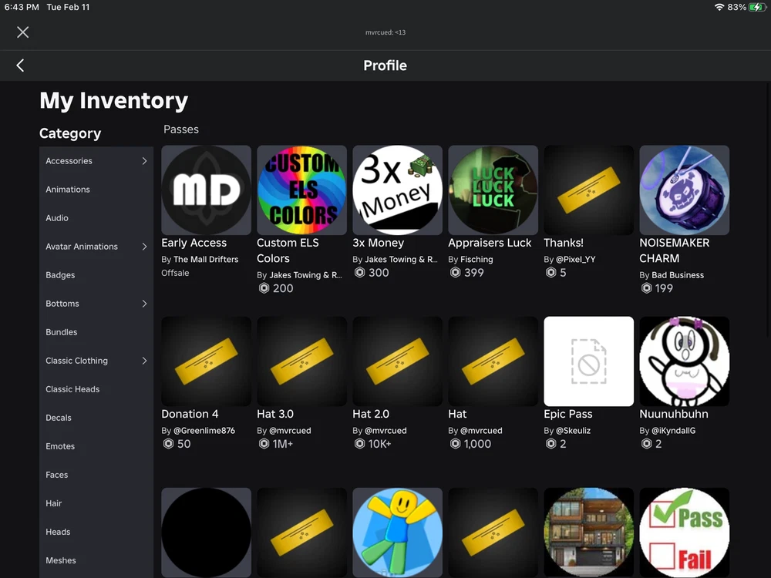Close the web view with X icon
Image resolution: width=771 pixels, height=578 pixels.
tap(23, 32)
